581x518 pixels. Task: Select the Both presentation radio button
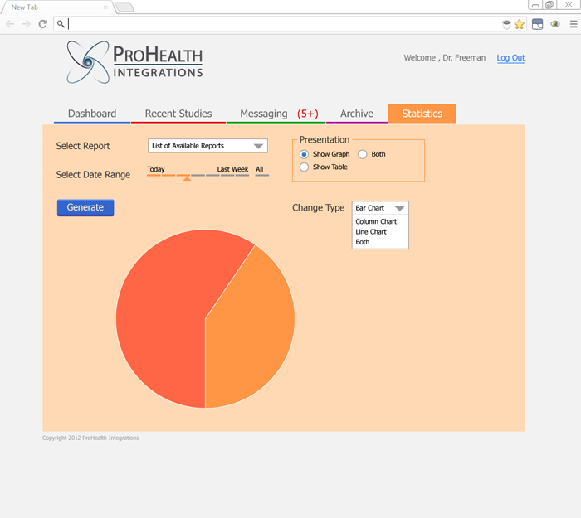pyautogui.click(x=363, y=154)
